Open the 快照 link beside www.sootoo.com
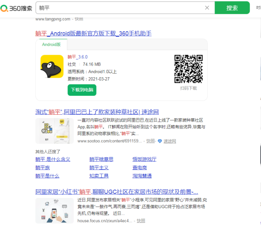The image size is (261, 227). click(150, 141)
